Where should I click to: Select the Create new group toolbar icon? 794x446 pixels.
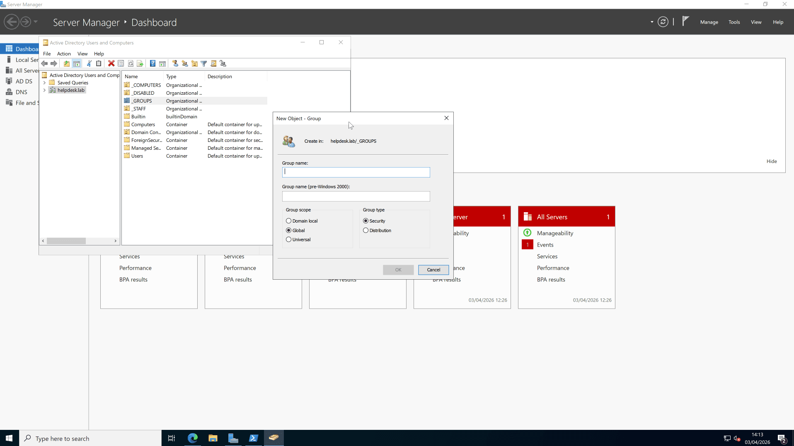point(185,63)
